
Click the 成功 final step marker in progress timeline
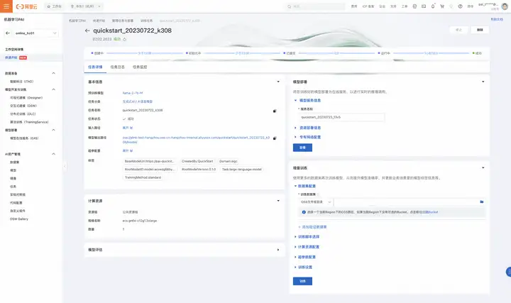[477, 53]
